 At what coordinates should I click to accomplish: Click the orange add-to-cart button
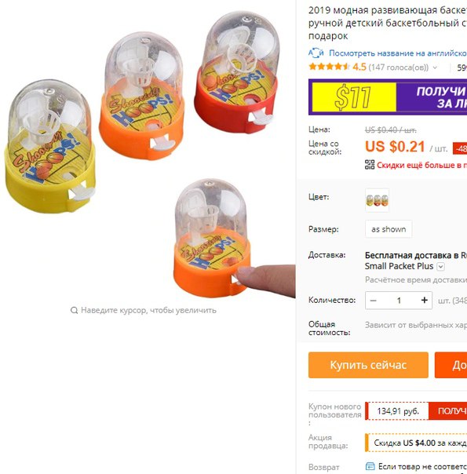[x=451, y=365]
